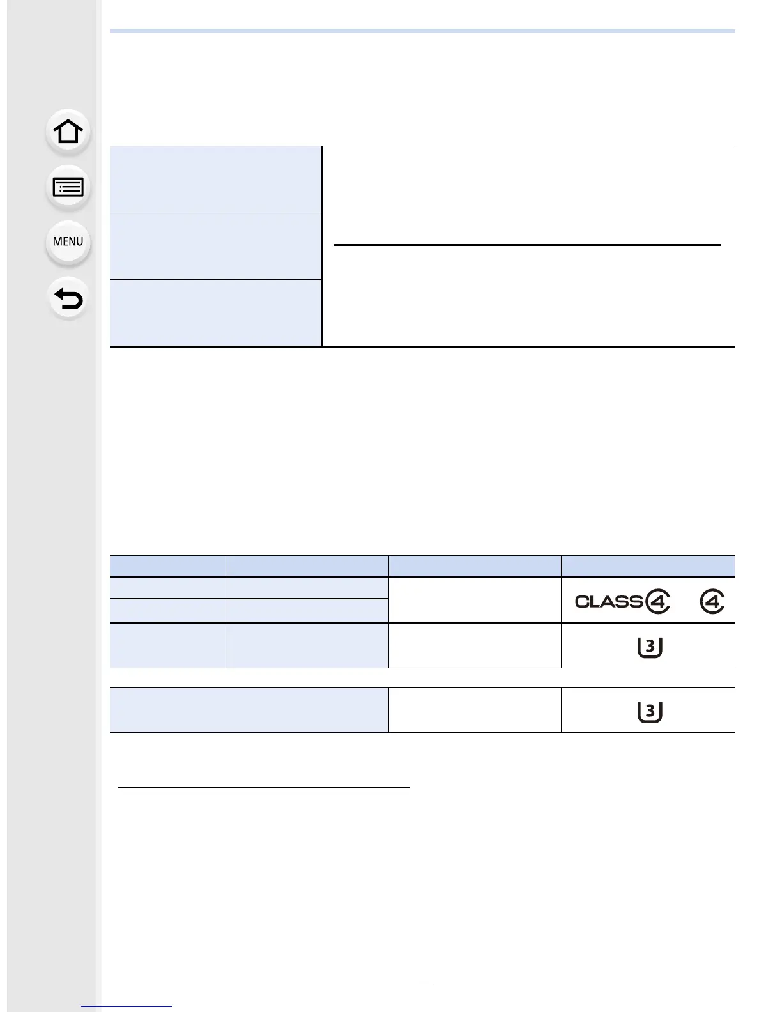Viewport: 782px width, 1012px height.
Task: Follow the underlined link below the speed tables
Action: point(264,788)
